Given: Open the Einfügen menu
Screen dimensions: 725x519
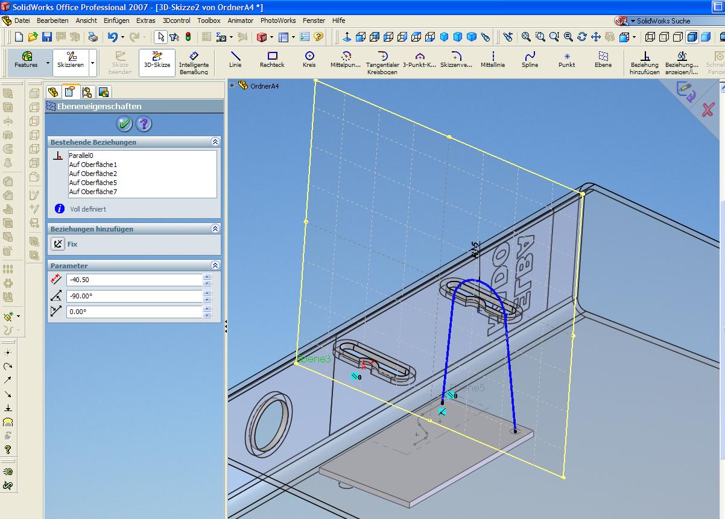Looking at the screenshot, I should (116, 20).
